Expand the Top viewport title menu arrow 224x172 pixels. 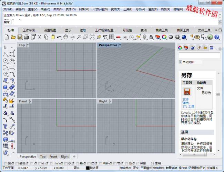[28, 45]
